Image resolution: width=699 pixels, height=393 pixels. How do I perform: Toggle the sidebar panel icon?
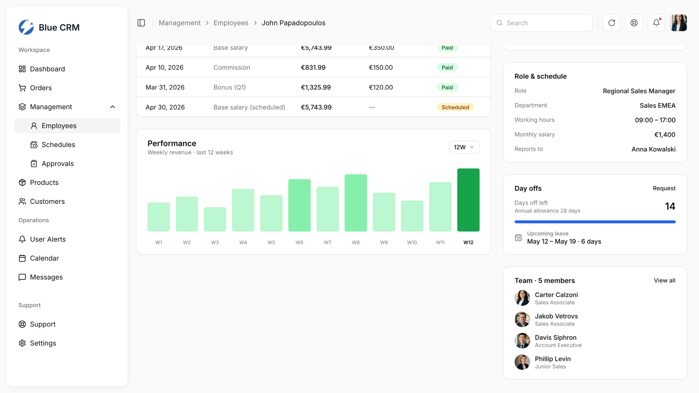click(141, 23)
